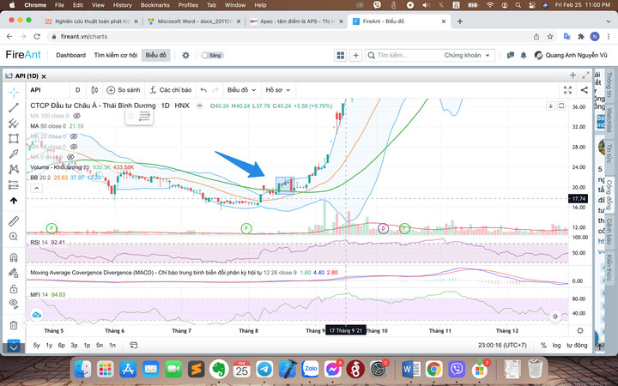Open the chat messages icon
618x386 pixels.
511,55
